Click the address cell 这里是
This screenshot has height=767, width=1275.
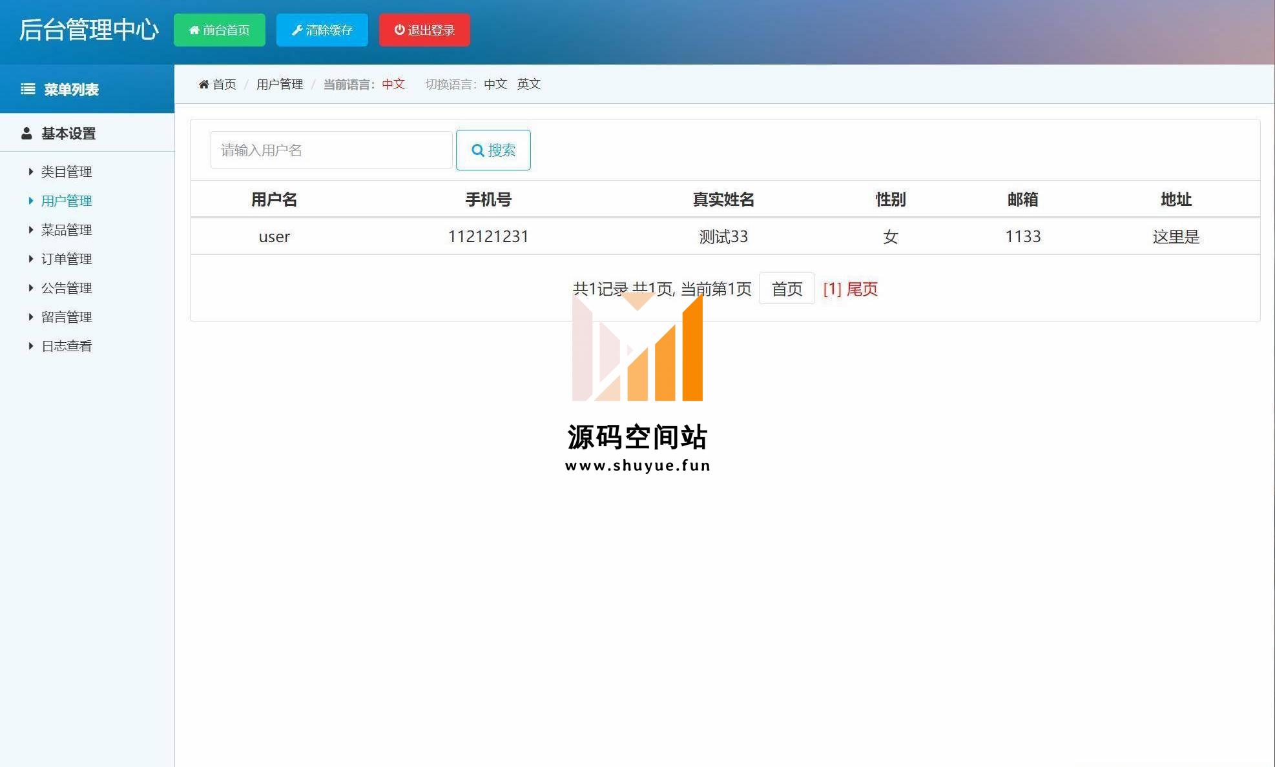1176,237
